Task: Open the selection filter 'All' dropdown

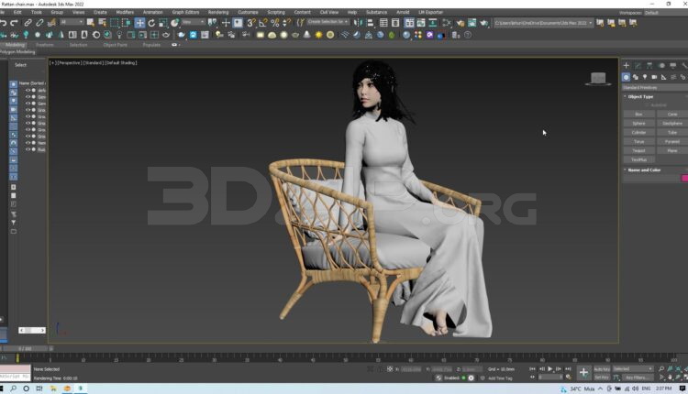Action: 72,22
